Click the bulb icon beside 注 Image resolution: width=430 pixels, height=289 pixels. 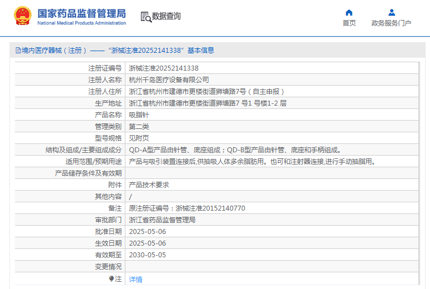(x=111, y=279)
